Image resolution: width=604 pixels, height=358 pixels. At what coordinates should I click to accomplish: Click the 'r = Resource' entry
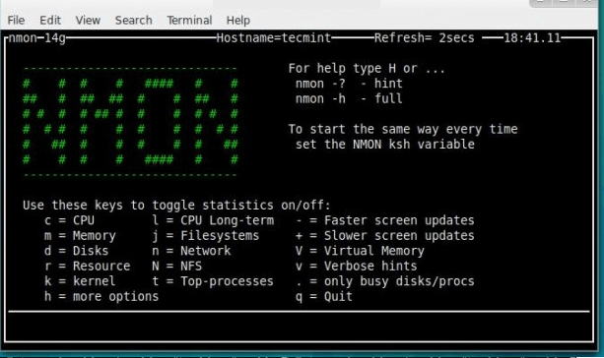pyautogui.click(x=87, y=267)
